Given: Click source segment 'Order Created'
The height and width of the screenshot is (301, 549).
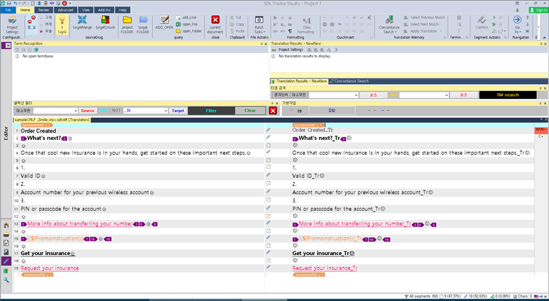Looking at the screenshot, I should point(38,131).
